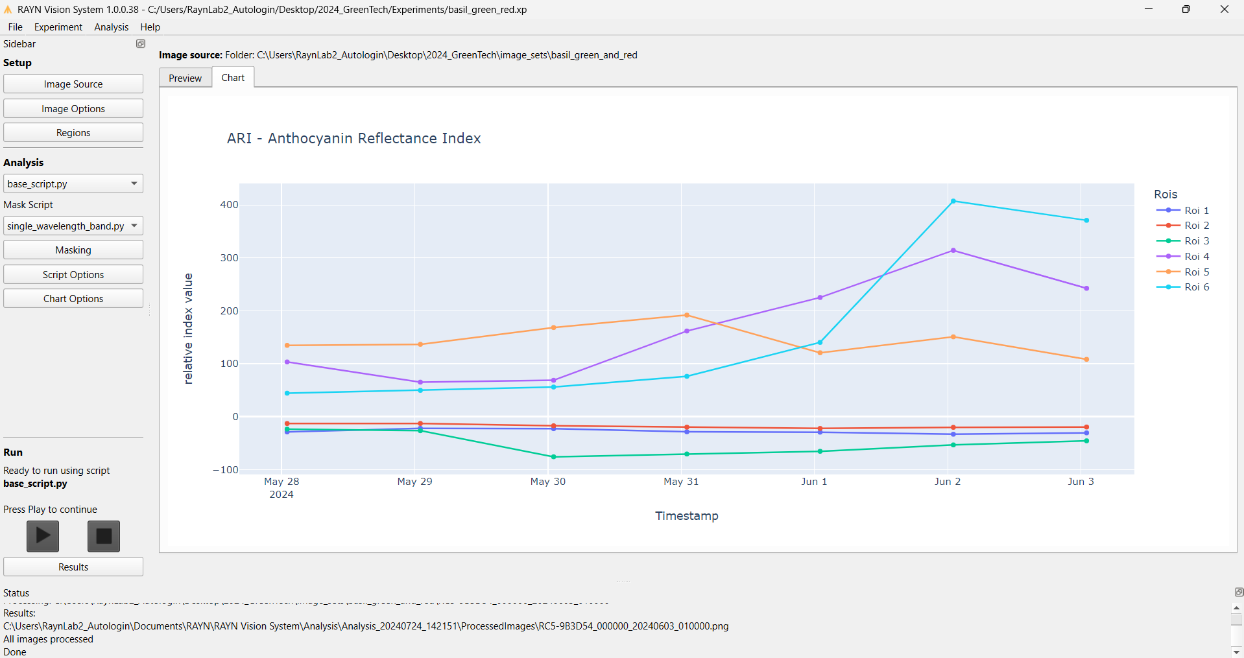1244x658 pixels.
Task: Click the chart title ARI - Anthocyanin Reflectance Index
Action: pyautogui.click(x=354, y=138)
